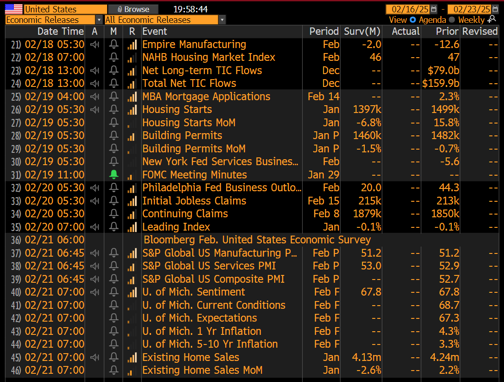Open the U. of Mich. 5-10 Yr Inflation event

coord(210,344)
